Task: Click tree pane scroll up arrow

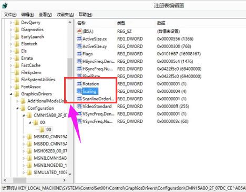Action: click(70, 22)
